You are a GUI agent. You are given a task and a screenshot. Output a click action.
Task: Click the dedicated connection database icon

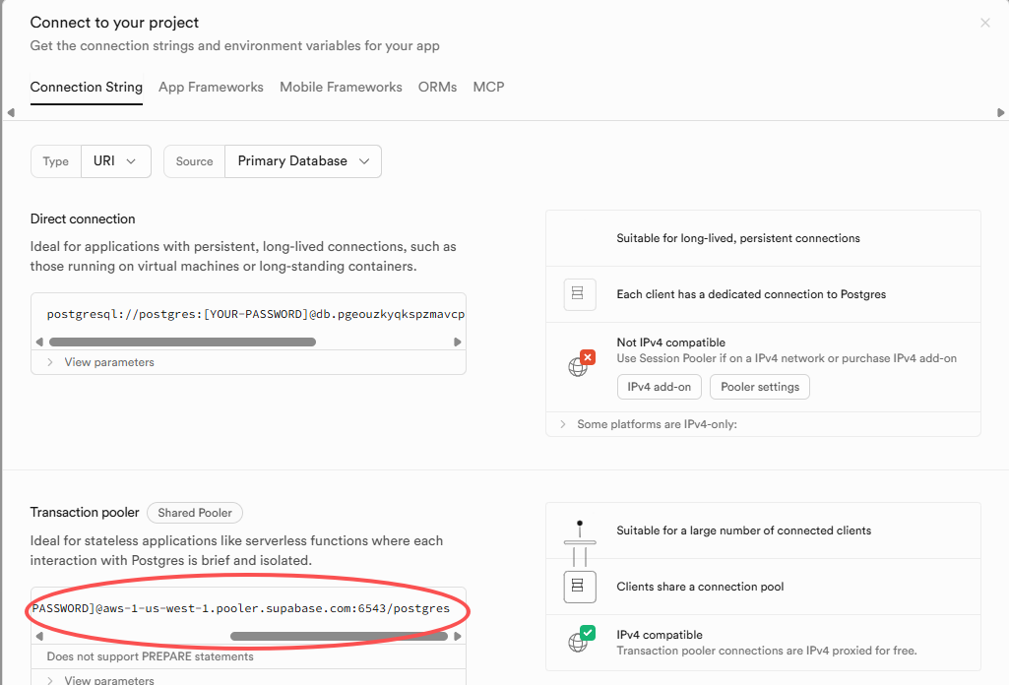coord(580,294)
